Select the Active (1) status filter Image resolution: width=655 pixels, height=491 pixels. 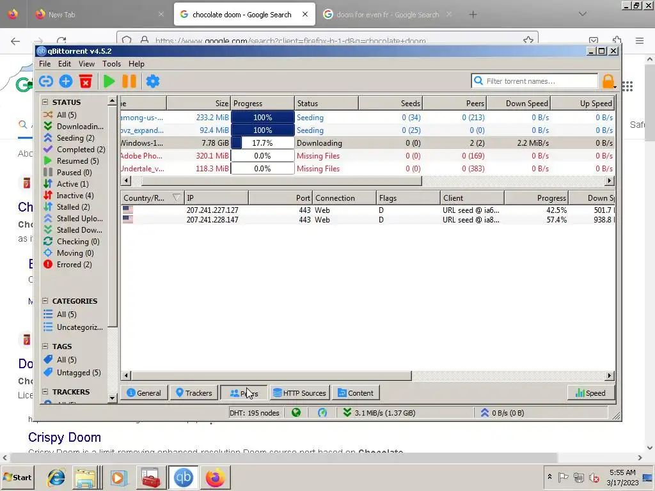tap(66, 183)
